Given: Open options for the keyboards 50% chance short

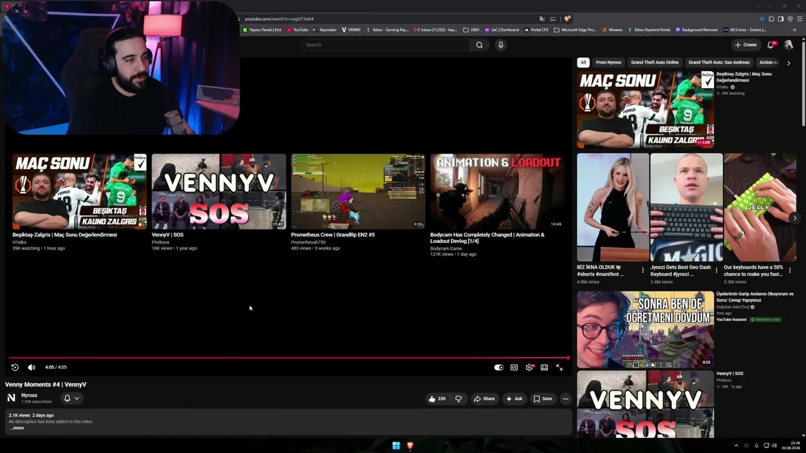Looking at the screenshot, I should click(x=790, y=271).
